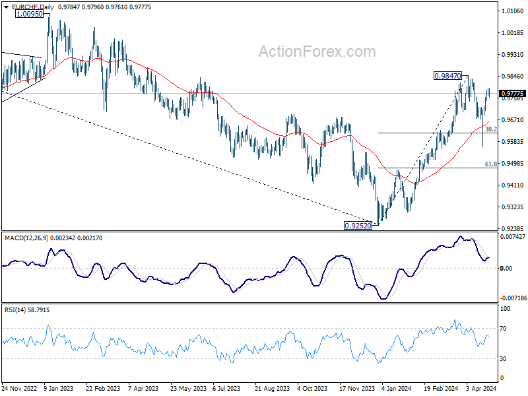Click the RSI(14) indicator title

(15, 310)
